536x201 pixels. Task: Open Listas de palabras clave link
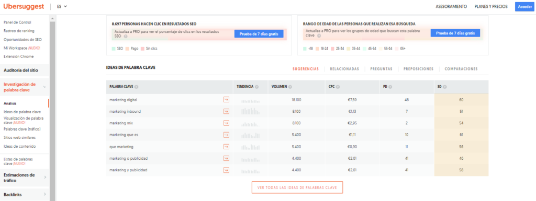coord(18,161)
